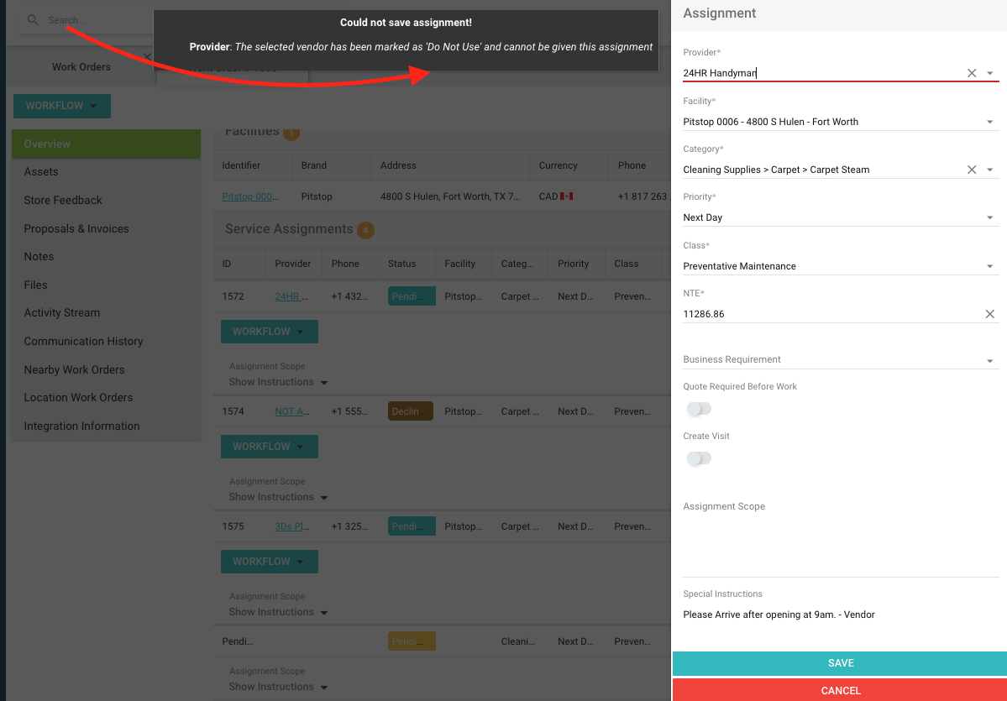Viewport: 1007px width, 701px height.
Task: Clear the Category field with X icon
Action: pyautogui.click(x=972, y=170)
